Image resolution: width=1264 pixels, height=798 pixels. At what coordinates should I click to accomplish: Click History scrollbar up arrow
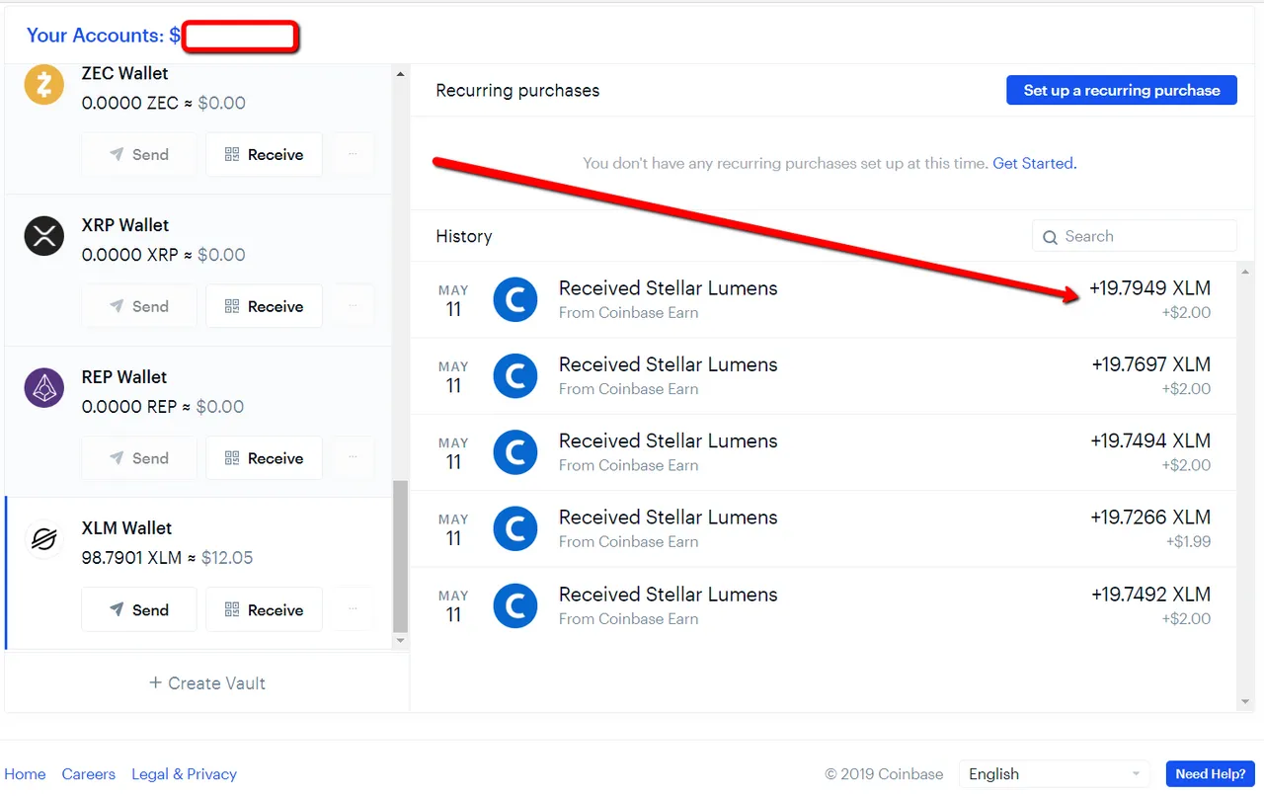1245,272
